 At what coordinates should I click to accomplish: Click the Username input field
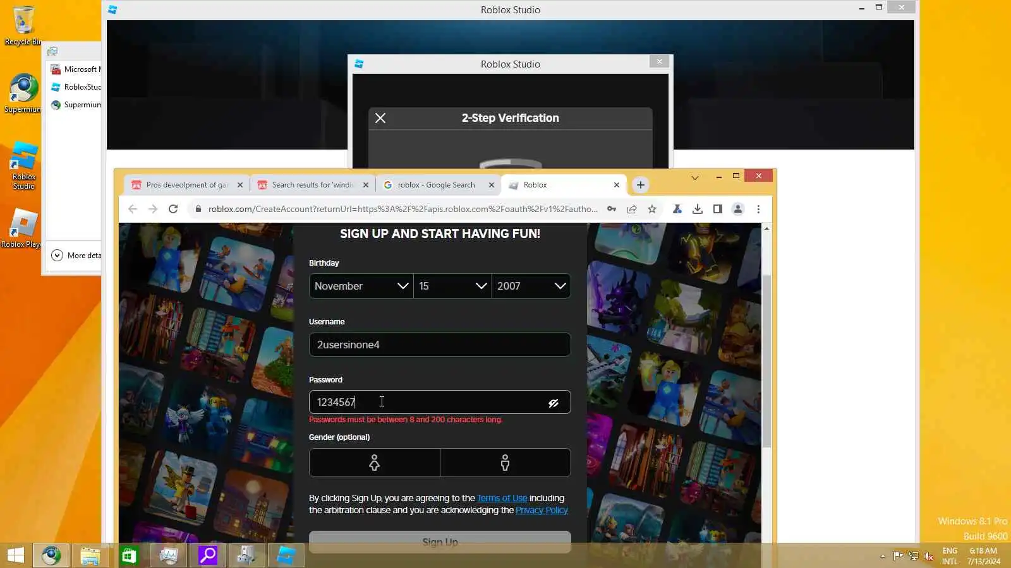tap(440, 345)
